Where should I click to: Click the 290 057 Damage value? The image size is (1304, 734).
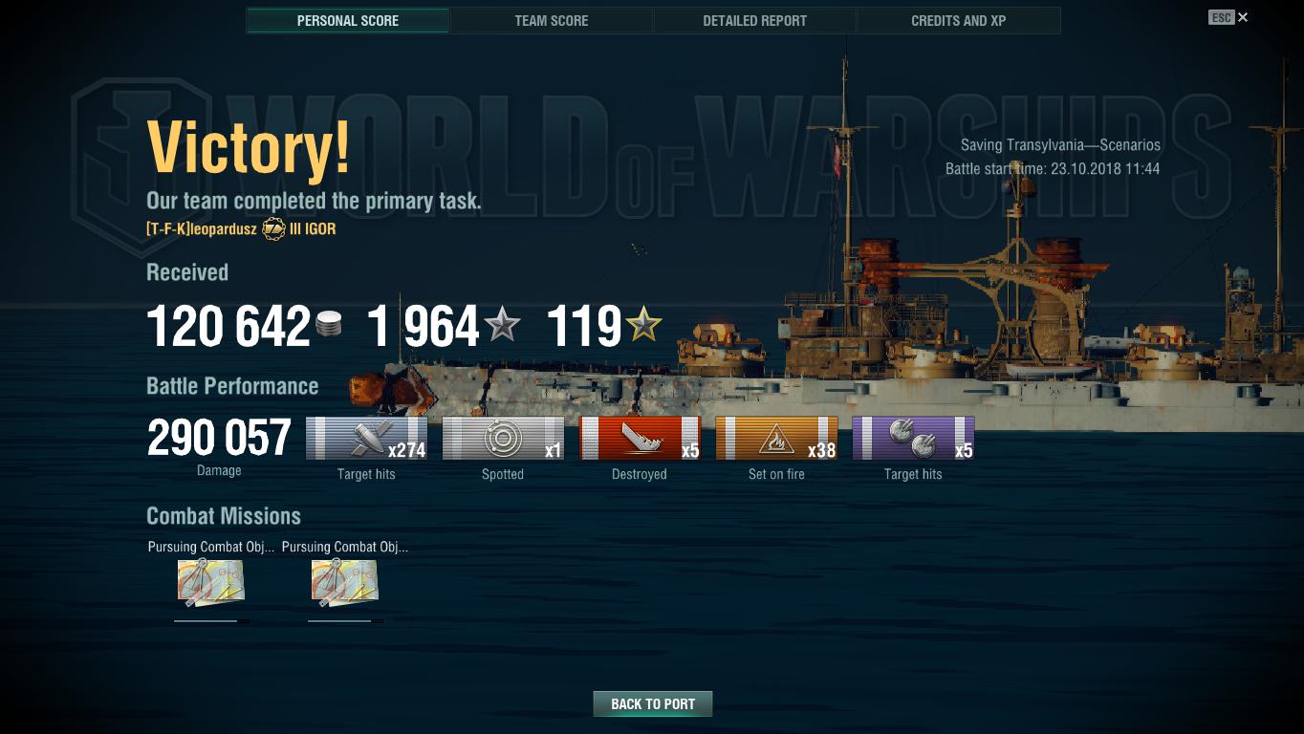219,438
